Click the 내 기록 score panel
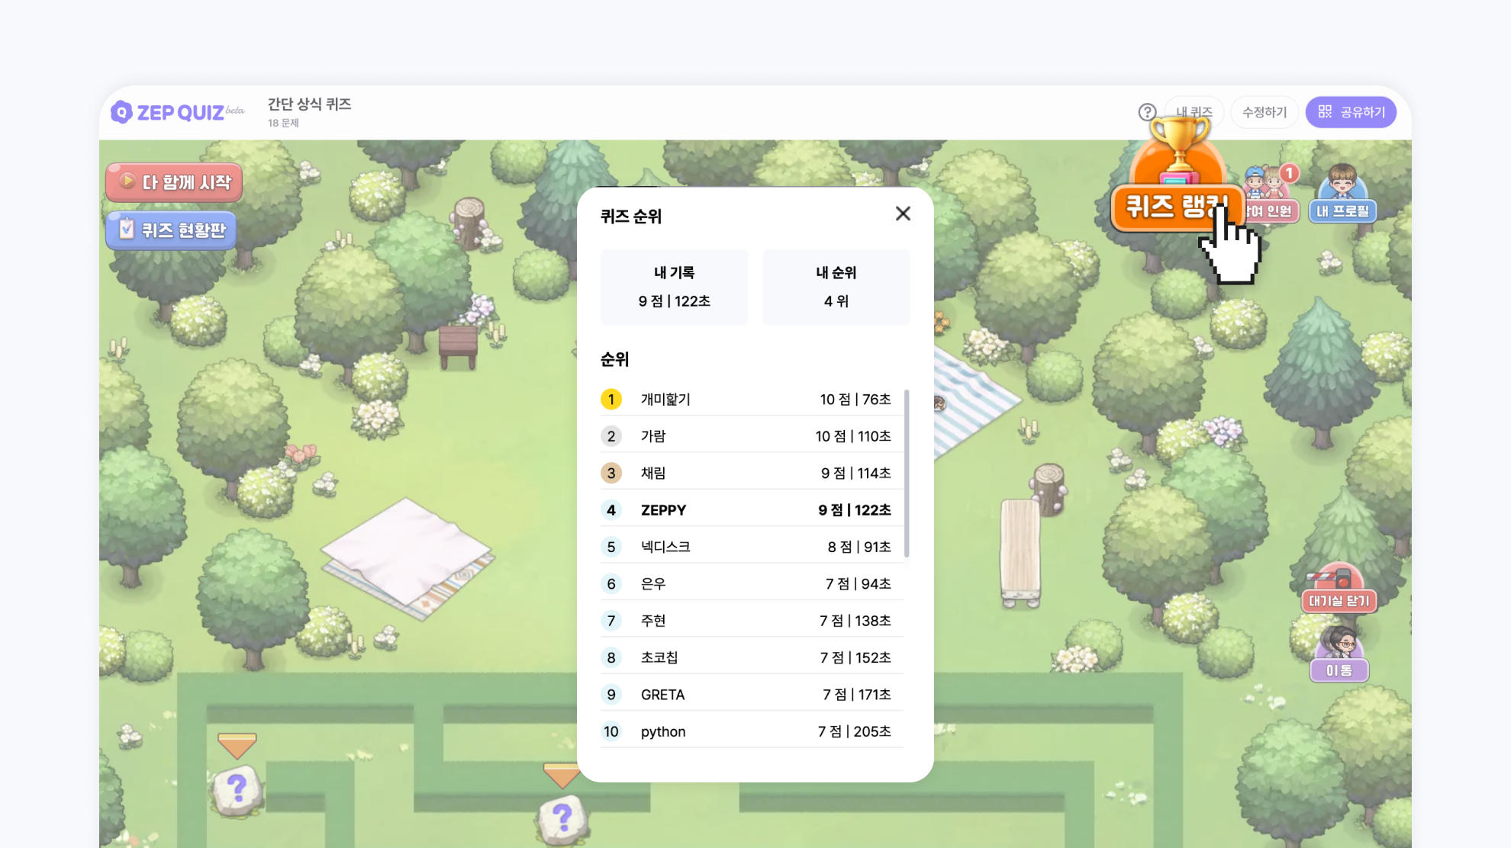 [x=674, y=287]
